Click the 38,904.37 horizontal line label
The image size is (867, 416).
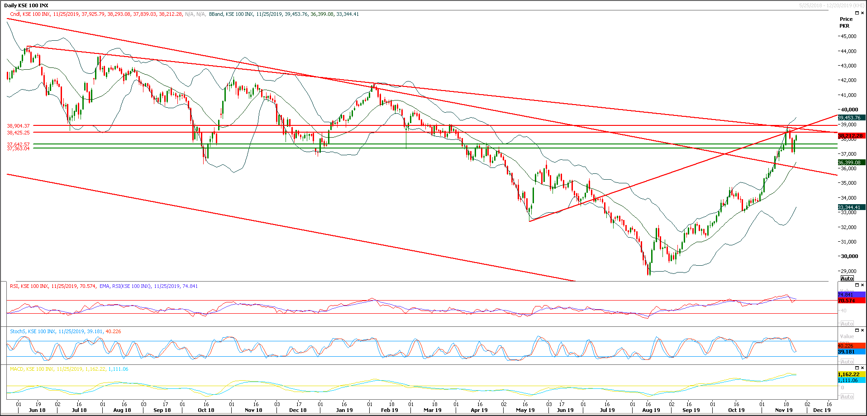click(19, 126)
